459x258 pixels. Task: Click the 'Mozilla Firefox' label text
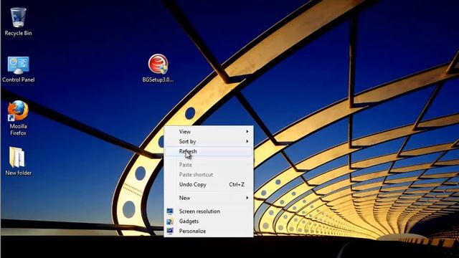18,130
